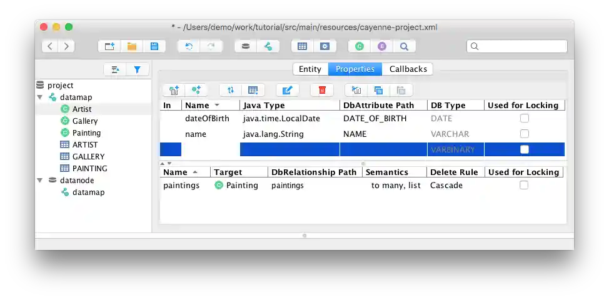Create ObjEntity with green C icon
This screenshot has width=609, height=300.
pyautogui.click(x=360, y=47)
